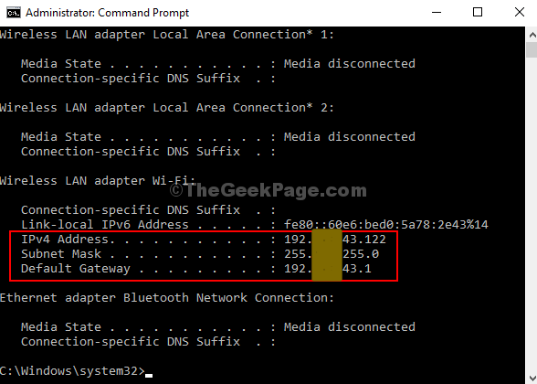This screenshot has width=537, height=384.
Task: Click the scrollbar down arrow
Action: coord(532,377)
